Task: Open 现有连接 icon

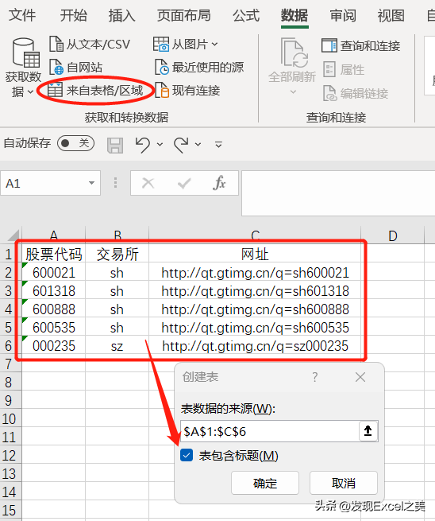Action: click(162, 90)
